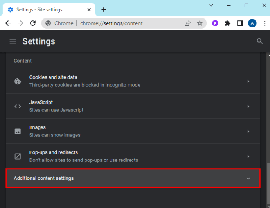Open JavaScript site settings
This screenshot has width=270, height=208.
pyautogui.click(x=133, y=106)
